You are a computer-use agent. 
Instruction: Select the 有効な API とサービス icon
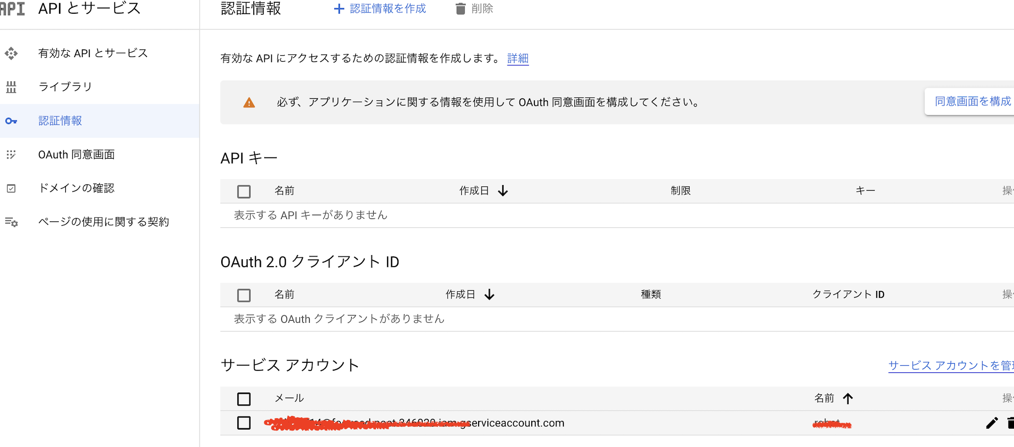[11, 53]
